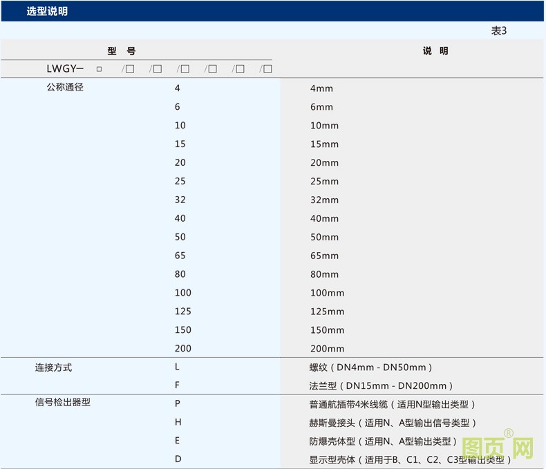The image size is (546, 469).
Task: Select the 普通航插带4米线缆 description text
Action: pyautogui.click(x=392, y=405)
